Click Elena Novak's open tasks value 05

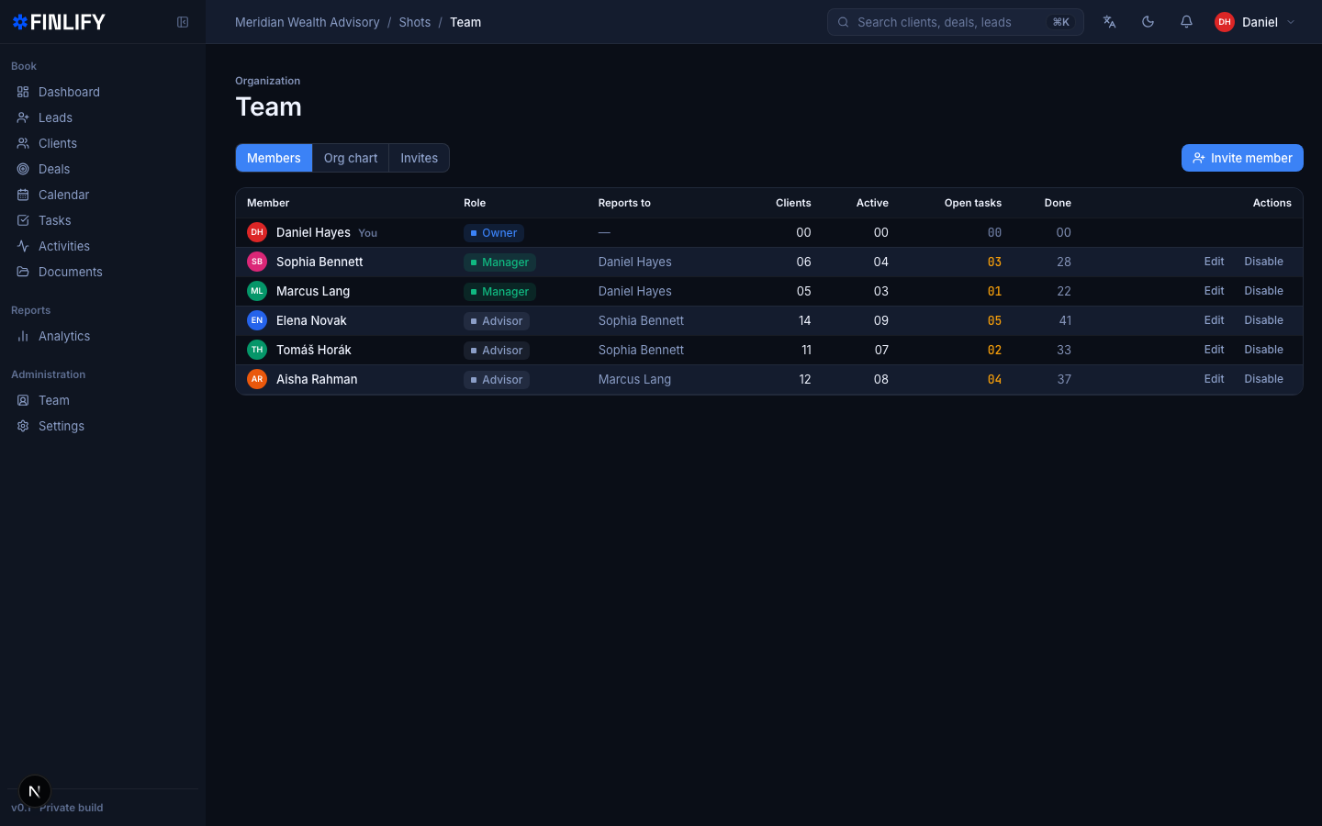click(x=994, y=320)
